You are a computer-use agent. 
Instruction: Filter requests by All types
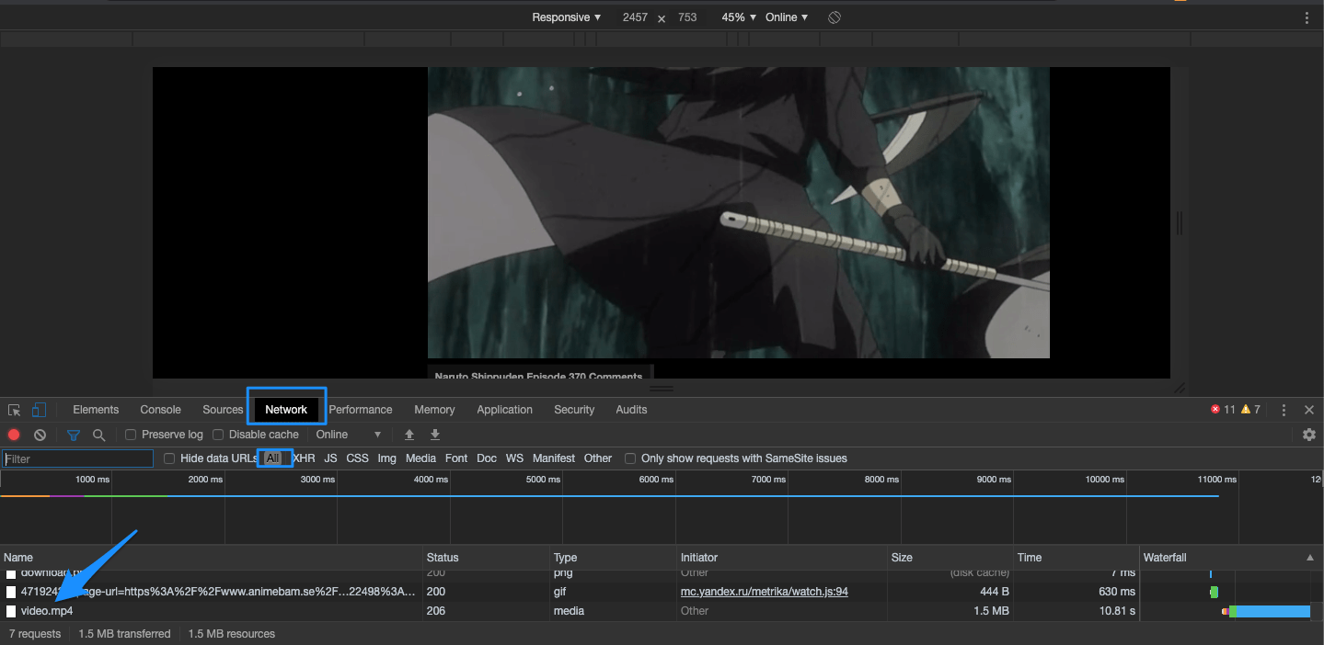tap(272, 458)
